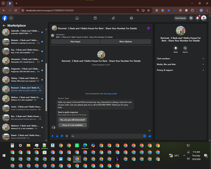Expand the Chat members section
The height and width of the screenshot is (169, 211).
click(x=181, y=59)
